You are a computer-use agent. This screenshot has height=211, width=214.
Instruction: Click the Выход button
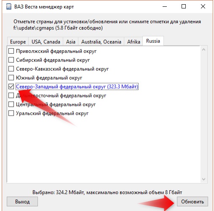click(22, 202)
